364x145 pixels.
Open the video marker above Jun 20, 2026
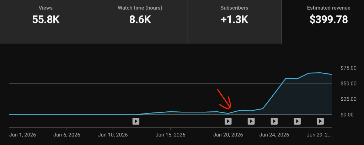228,121
